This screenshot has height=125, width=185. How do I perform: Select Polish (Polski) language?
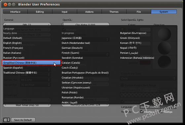[x=69, y=92]
